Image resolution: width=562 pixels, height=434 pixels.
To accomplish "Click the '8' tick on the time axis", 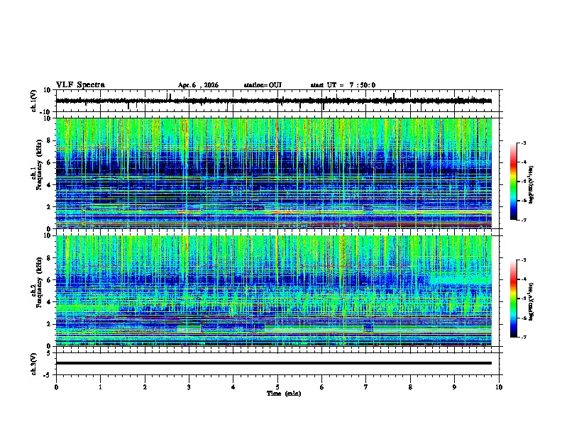I will coord(410,387).
